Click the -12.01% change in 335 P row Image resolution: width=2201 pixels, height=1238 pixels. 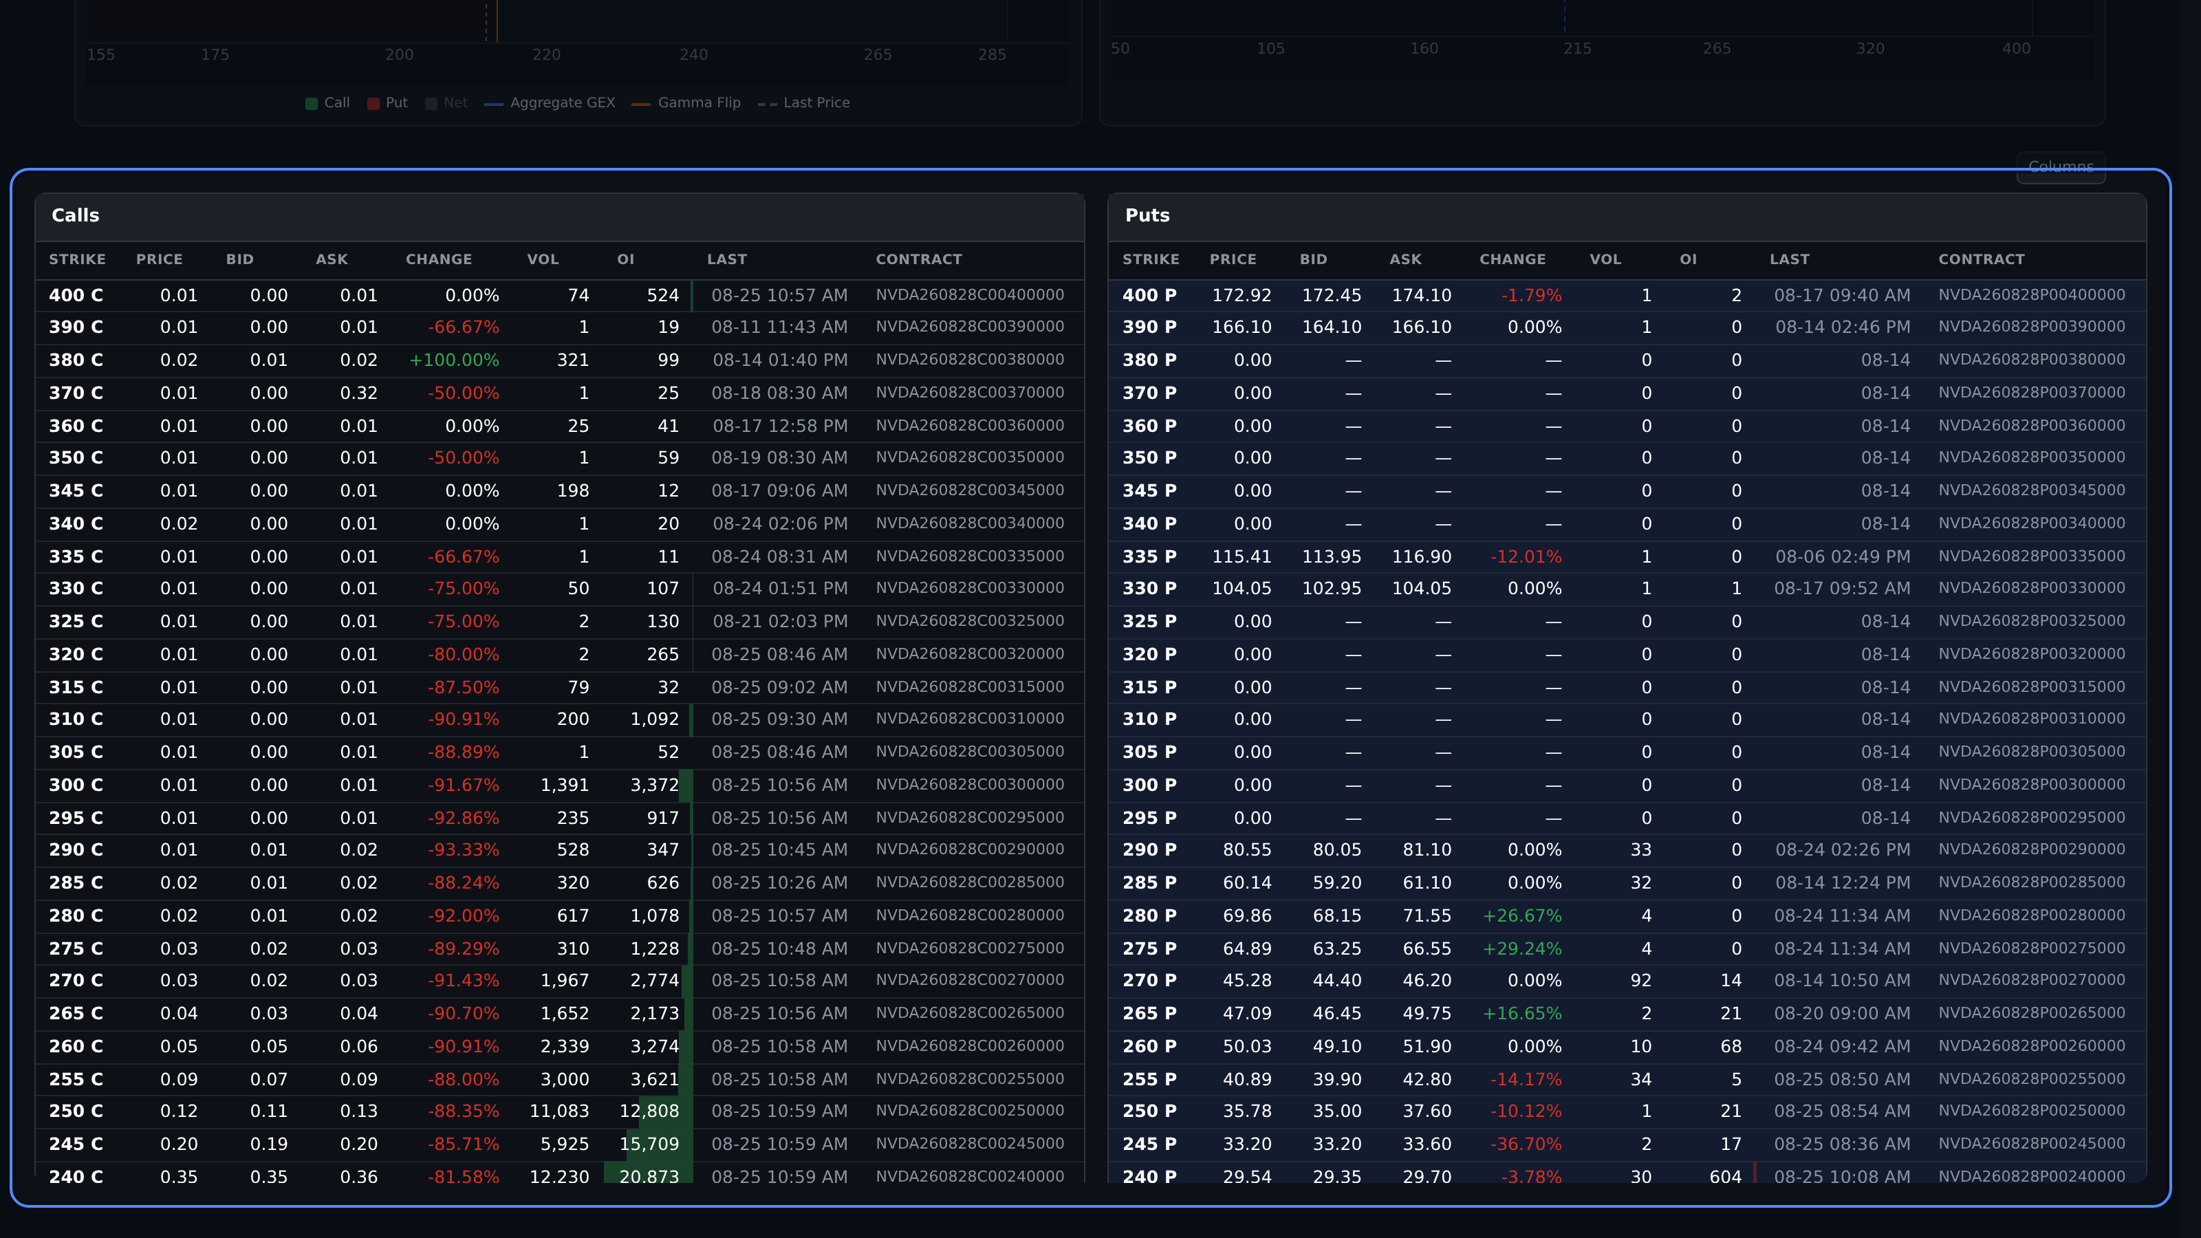1526,556
